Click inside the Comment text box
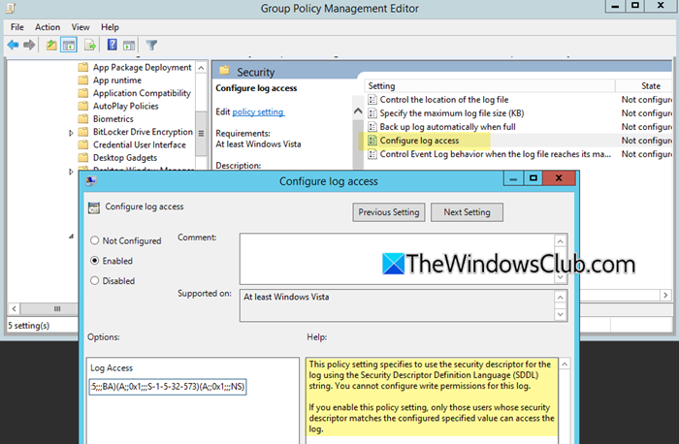This screenshot has height=444, width=679. tap(397, 259)
